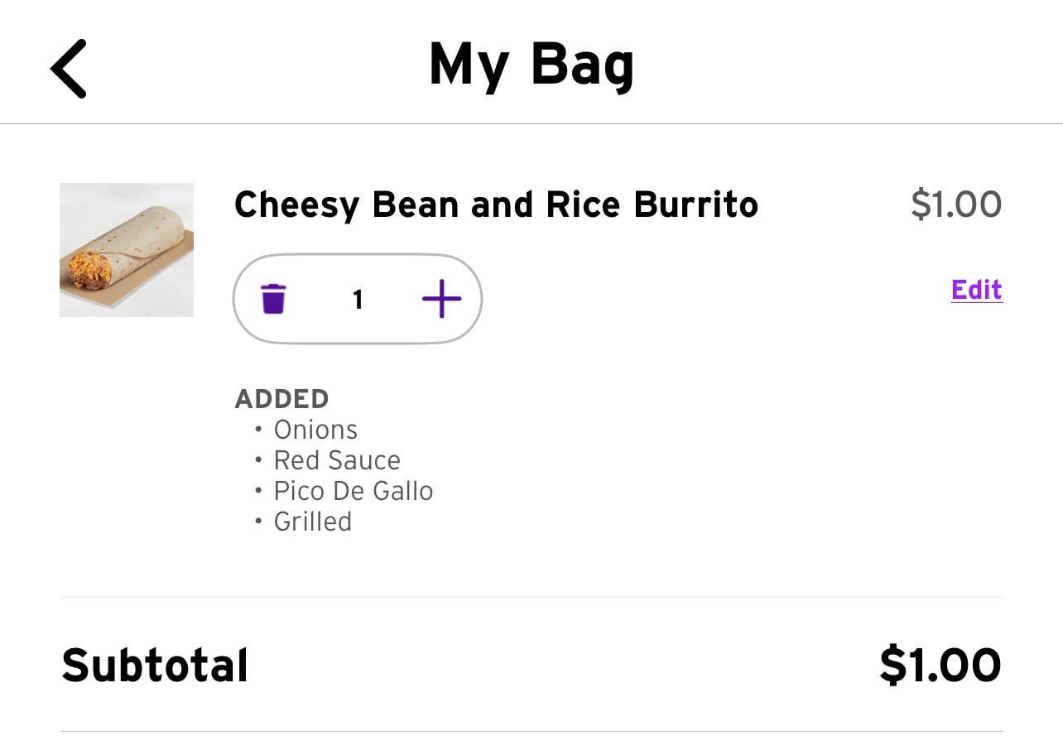The height and width of the screenshot is (750, 1063).
Task: Open the burrito product photo
Action: [x=127, y=249]
